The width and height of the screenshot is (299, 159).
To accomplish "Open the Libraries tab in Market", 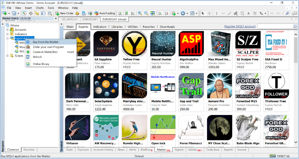I will tap(117, 27).
